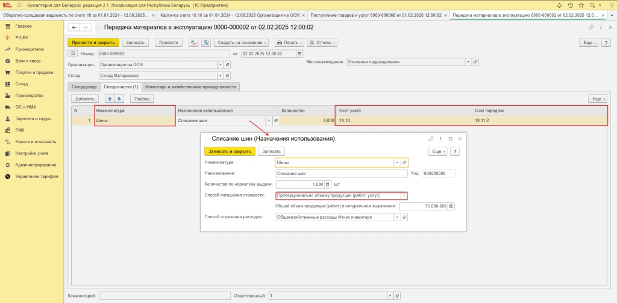Go back with the left arrow button
Screen dimensions: 617x303
coord(73,28)
